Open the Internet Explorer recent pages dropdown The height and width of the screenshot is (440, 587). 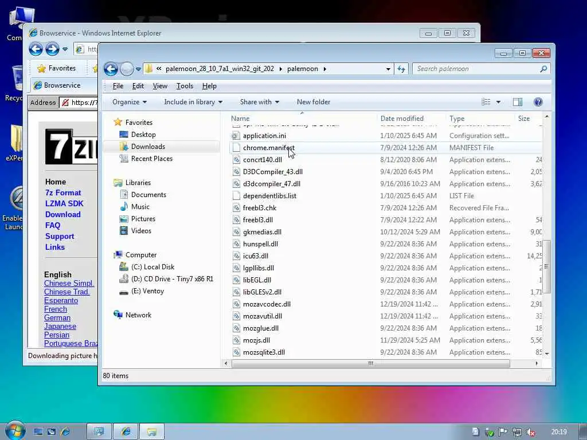[x=65, y=49]
